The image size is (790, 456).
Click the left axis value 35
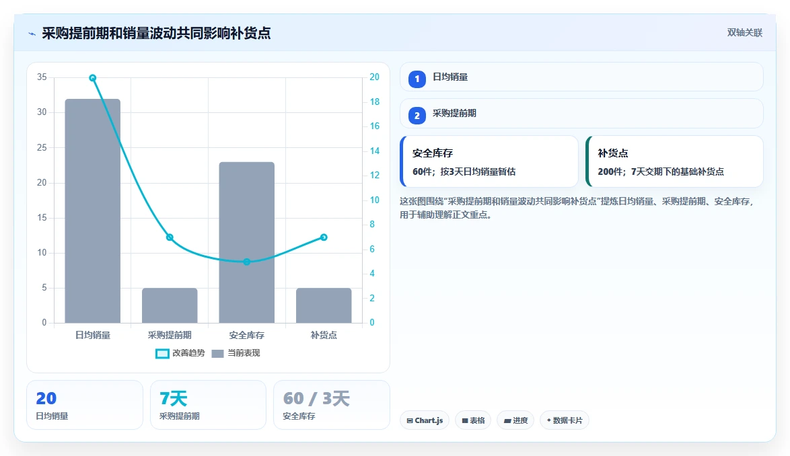point(42,77)
